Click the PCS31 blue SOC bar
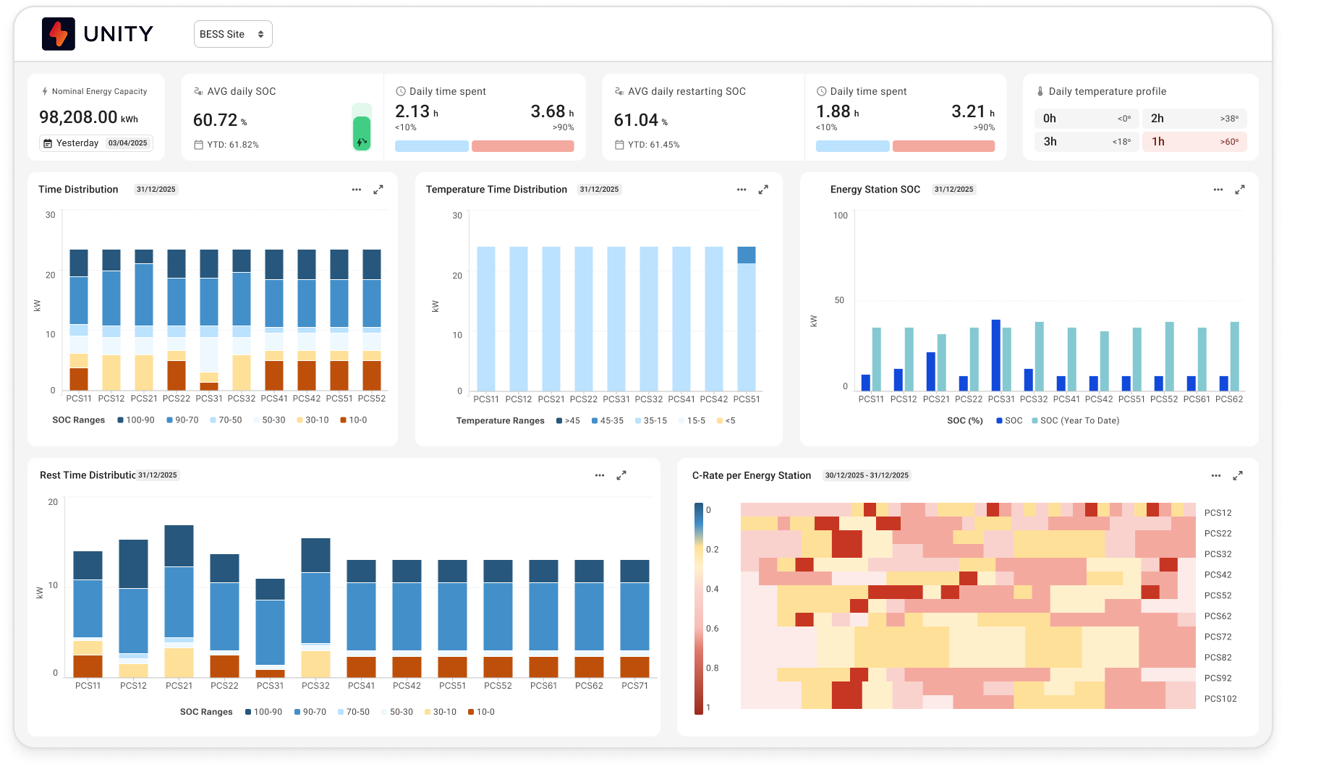Image resolution: width=1334 pixels, height=769 pixels. [x=996, y=354]
